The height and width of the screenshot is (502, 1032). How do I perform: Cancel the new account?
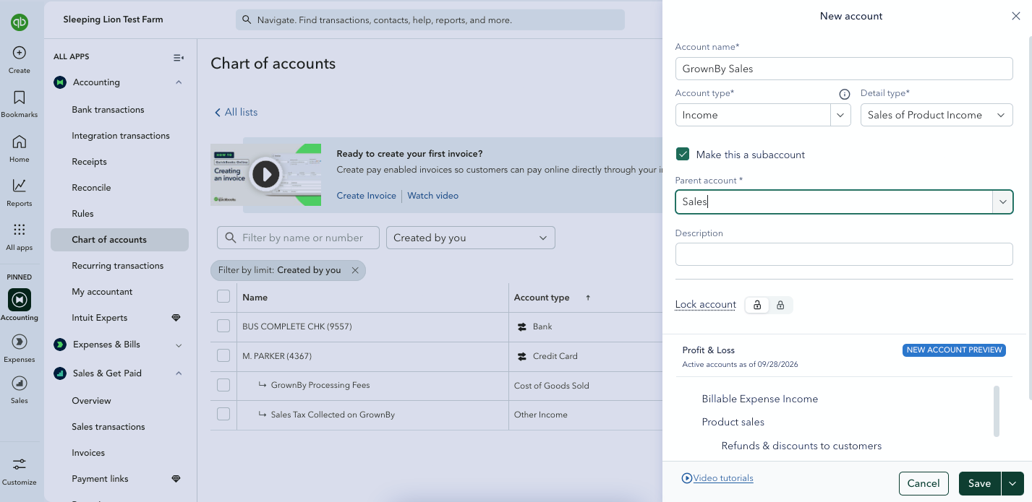point(924,483)
